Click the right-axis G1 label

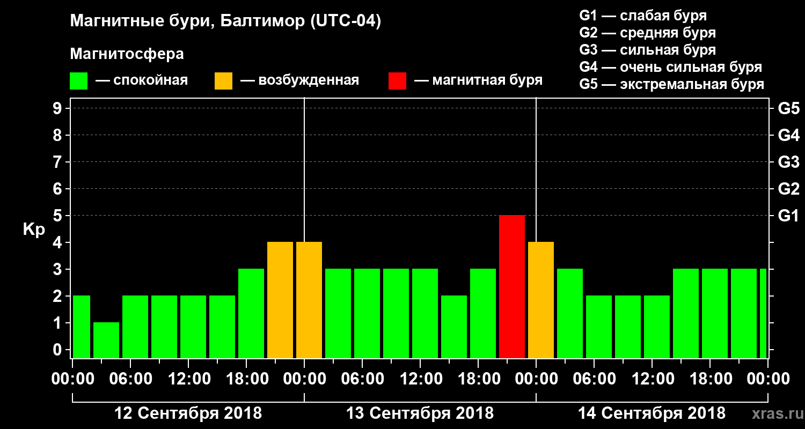(788, 216)
